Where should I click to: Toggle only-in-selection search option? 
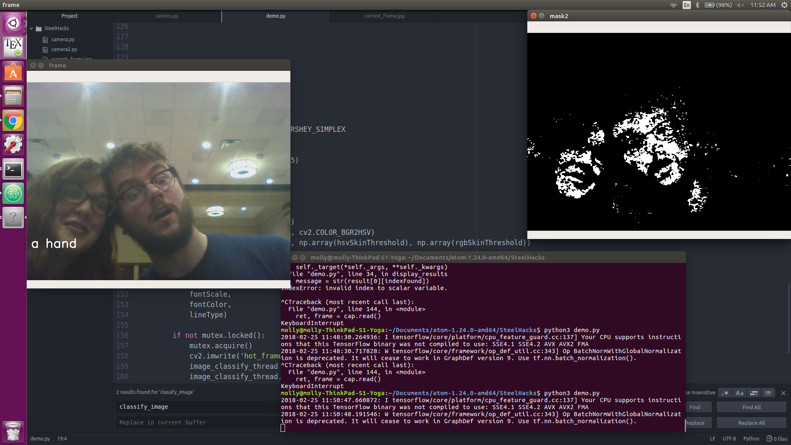click(754, 393)
